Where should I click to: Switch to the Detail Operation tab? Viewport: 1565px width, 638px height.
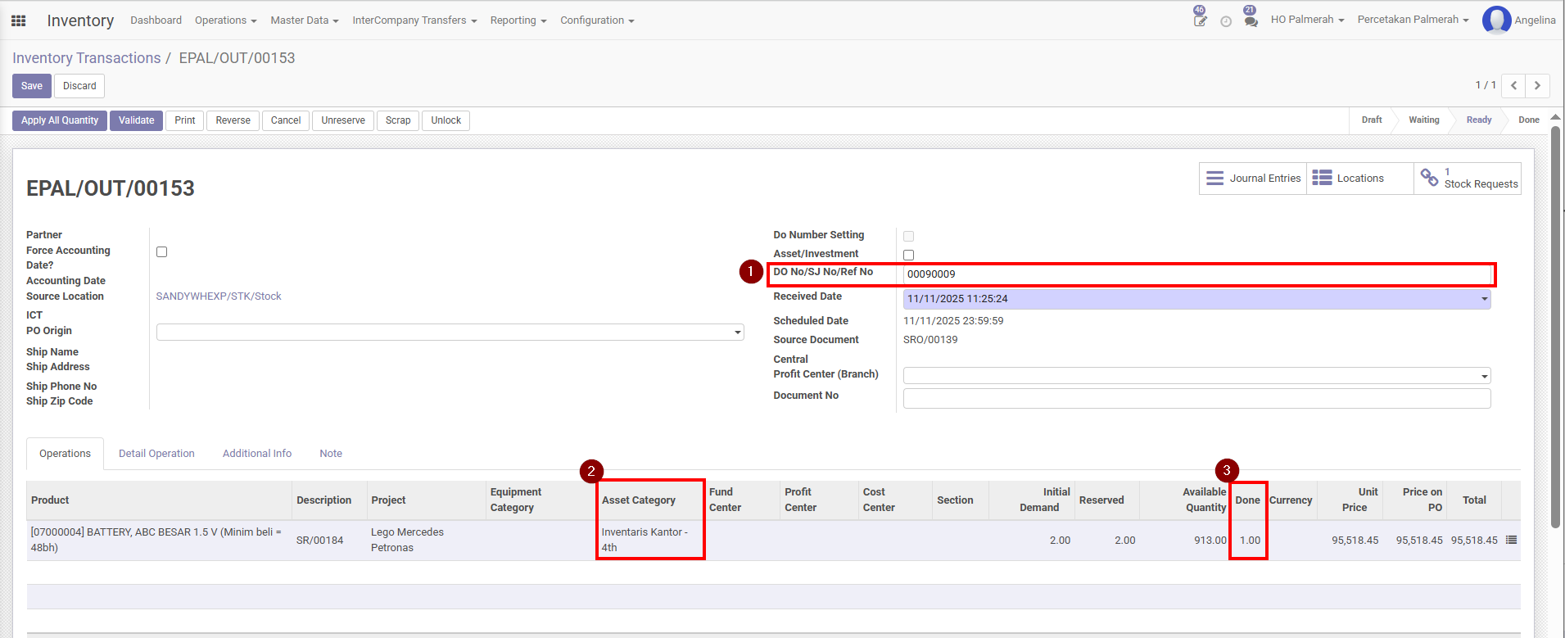coord(156,454)
